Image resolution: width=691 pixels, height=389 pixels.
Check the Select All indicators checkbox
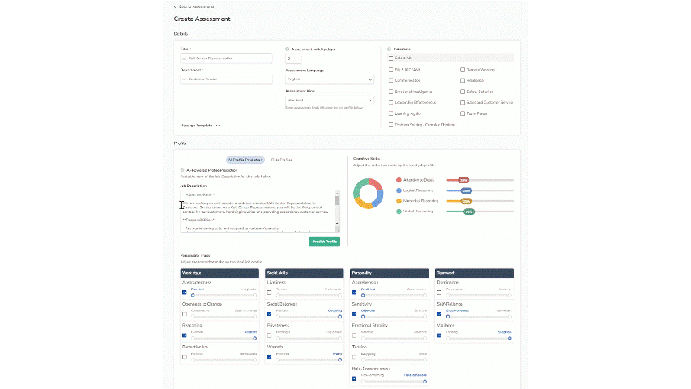click(390, 58)
